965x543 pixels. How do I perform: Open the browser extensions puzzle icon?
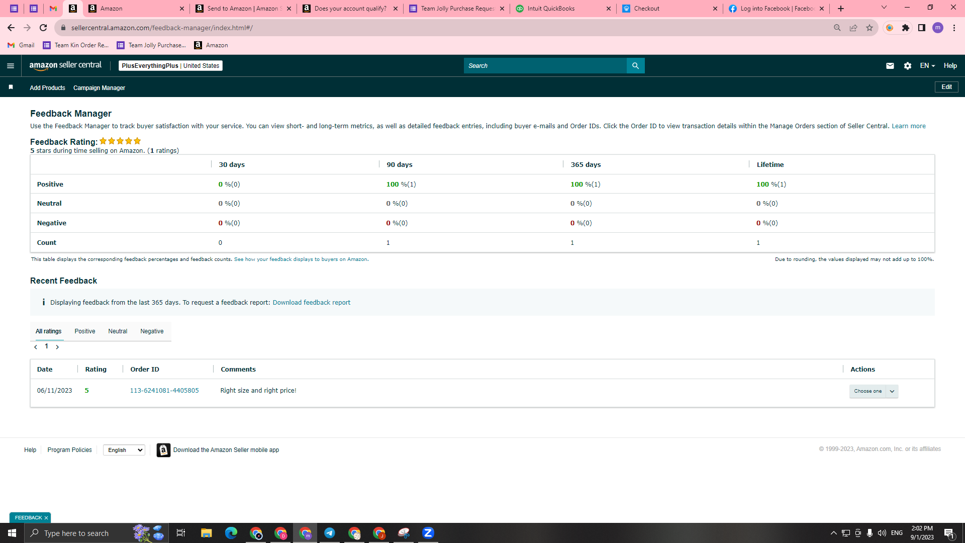906,28
